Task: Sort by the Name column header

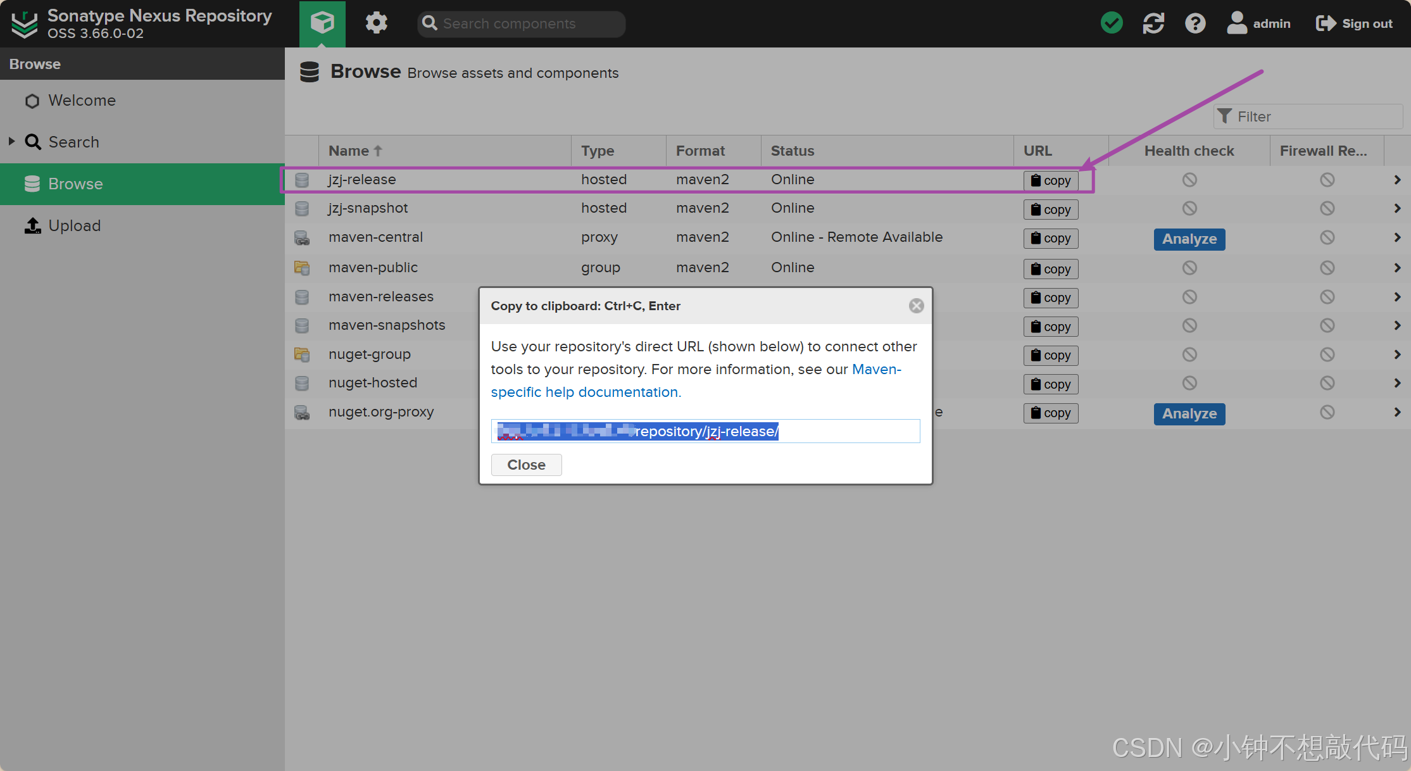Action: click(x=444, y=151)
